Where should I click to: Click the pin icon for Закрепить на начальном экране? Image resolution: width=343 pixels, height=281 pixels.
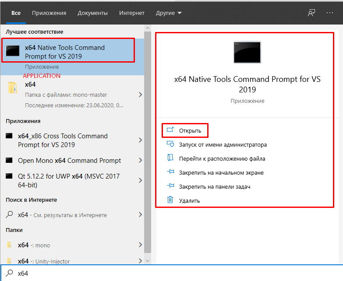click(170, 172)
